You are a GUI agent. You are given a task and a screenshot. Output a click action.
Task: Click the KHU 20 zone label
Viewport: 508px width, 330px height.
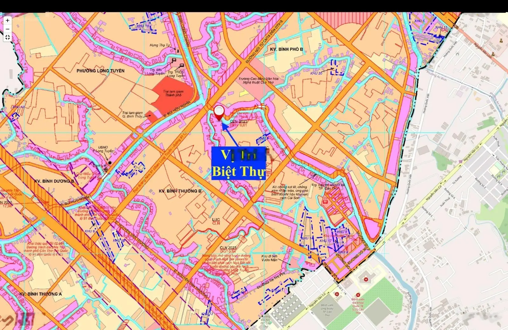click(x=316, y=73)
